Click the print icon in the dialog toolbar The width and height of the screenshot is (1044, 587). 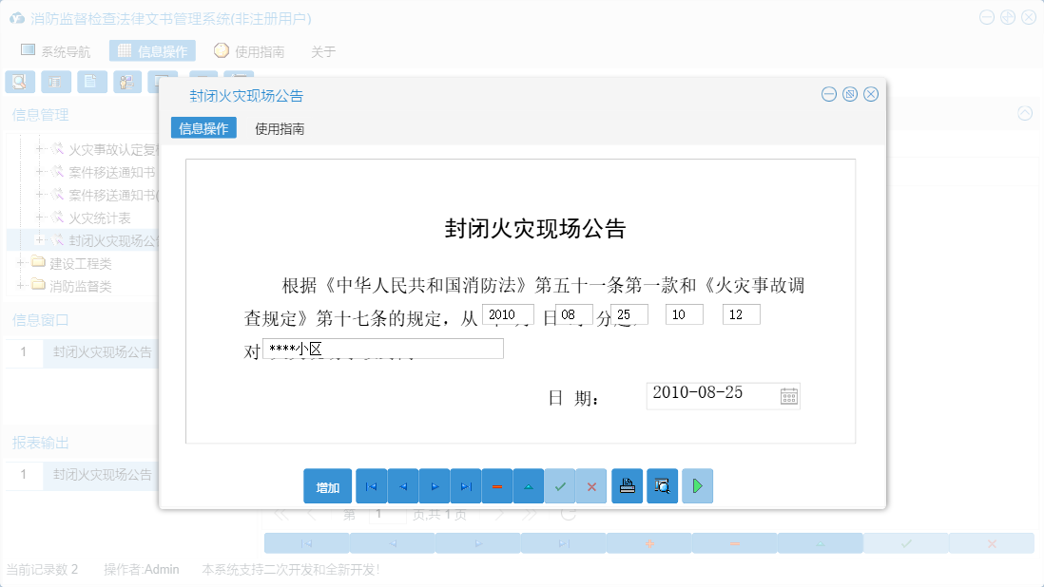627,485
